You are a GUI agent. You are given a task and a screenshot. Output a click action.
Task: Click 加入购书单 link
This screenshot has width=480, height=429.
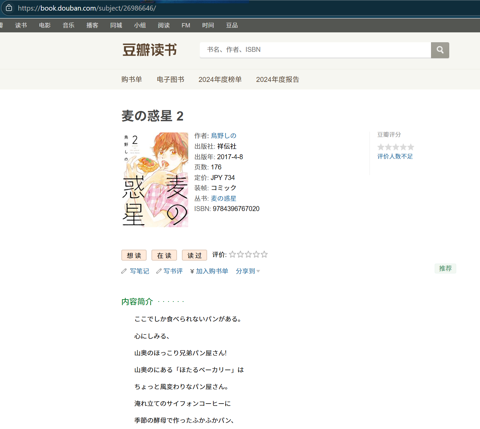pyautogui.click(x=212, y=271)
